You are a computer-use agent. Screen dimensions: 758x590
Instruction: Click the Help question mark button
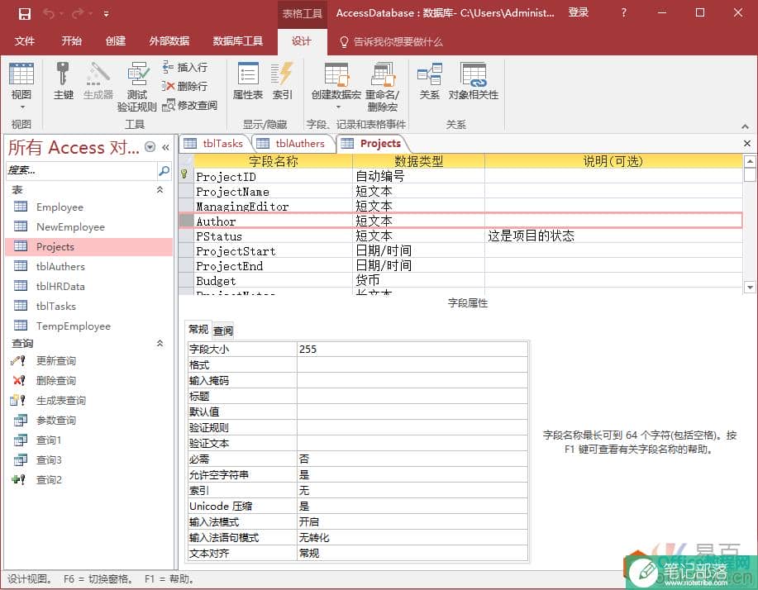623,13
